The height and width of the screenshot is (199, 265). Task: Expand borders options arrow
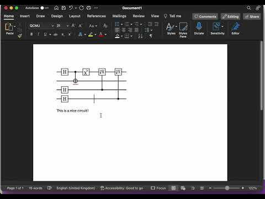point(131,36)
